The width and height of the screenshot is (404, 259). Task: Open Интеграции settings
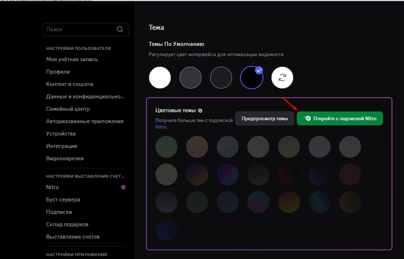pyautogui.click(x=62, y=146)
